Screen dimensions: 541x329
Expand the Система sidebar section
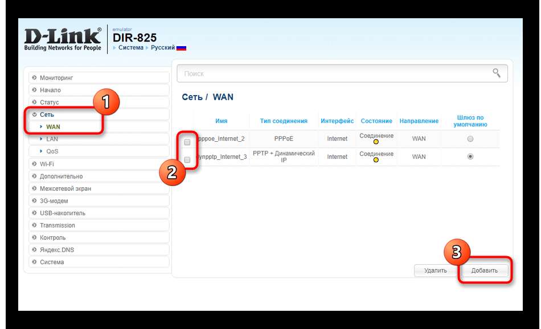[x=99, y=262]
